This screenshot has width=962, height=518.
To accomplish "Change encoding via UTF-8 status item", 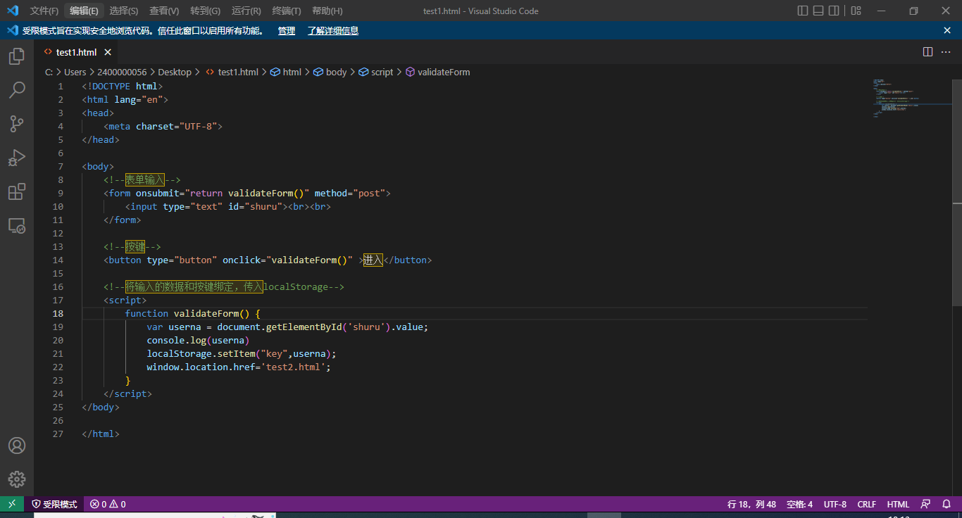I will pos(835,504).
